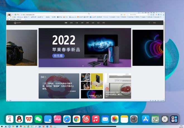Click the 2022 苹果春季新品 banner
Viewport: 184px width, 128px height.
coord(85,47)
